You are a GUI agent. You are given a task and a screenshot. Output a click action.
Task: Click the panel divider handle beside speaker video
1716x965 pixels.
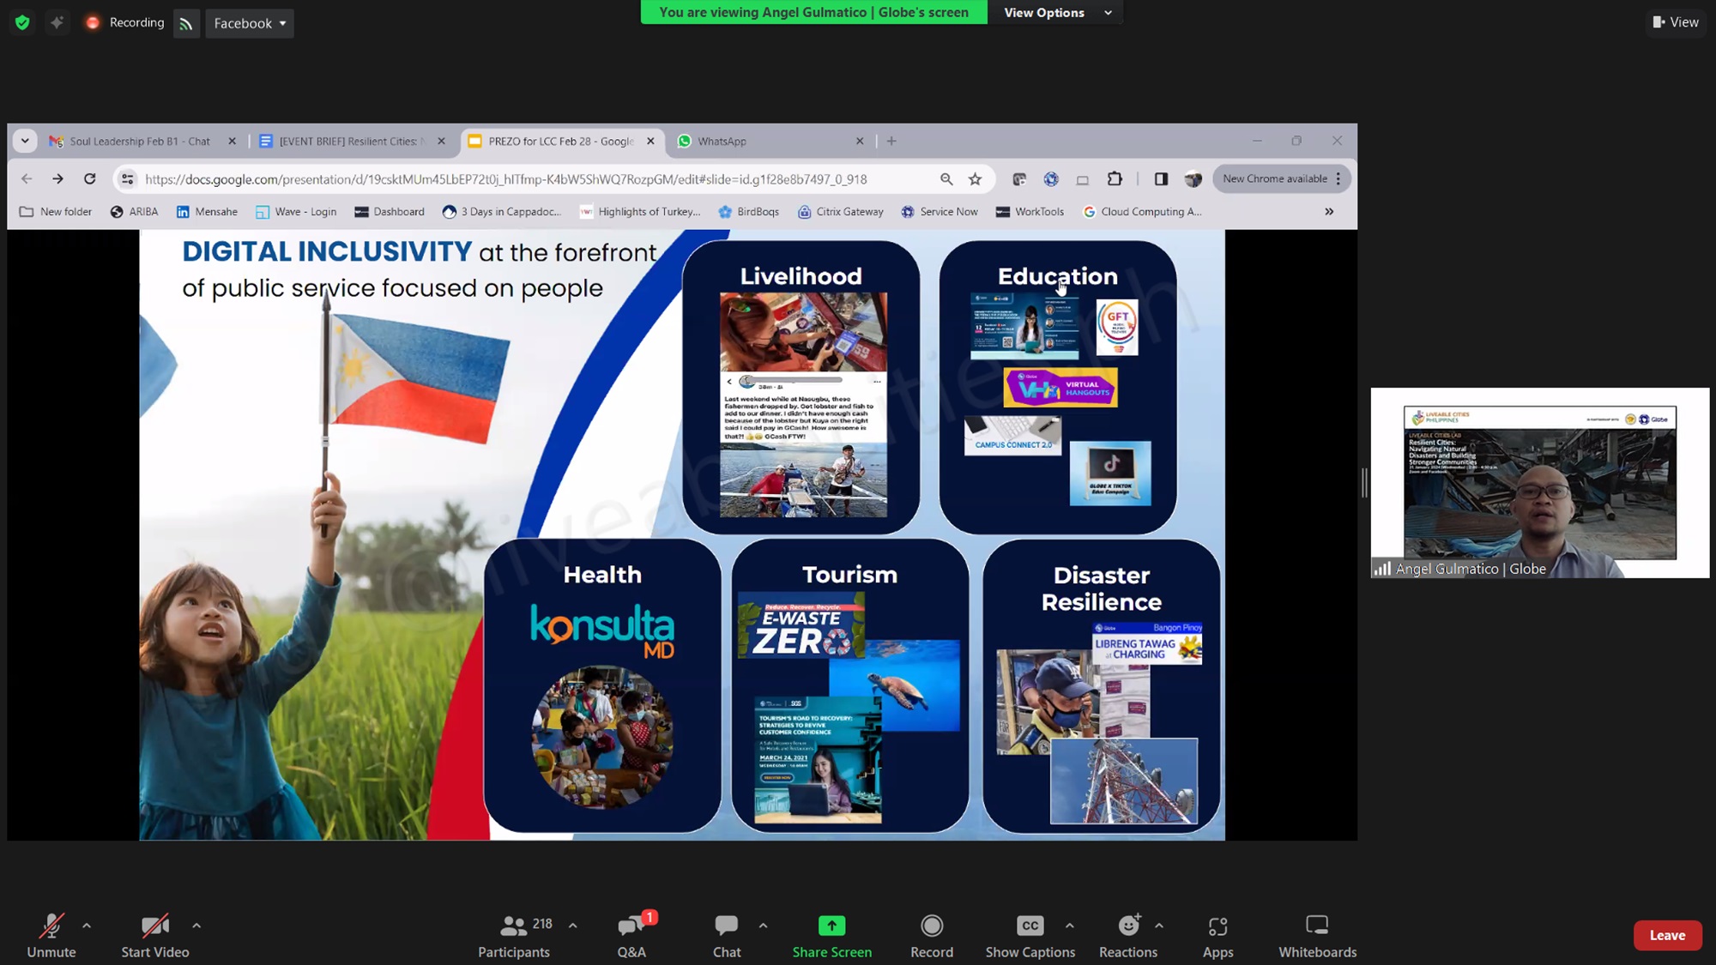click(1364, 483)
